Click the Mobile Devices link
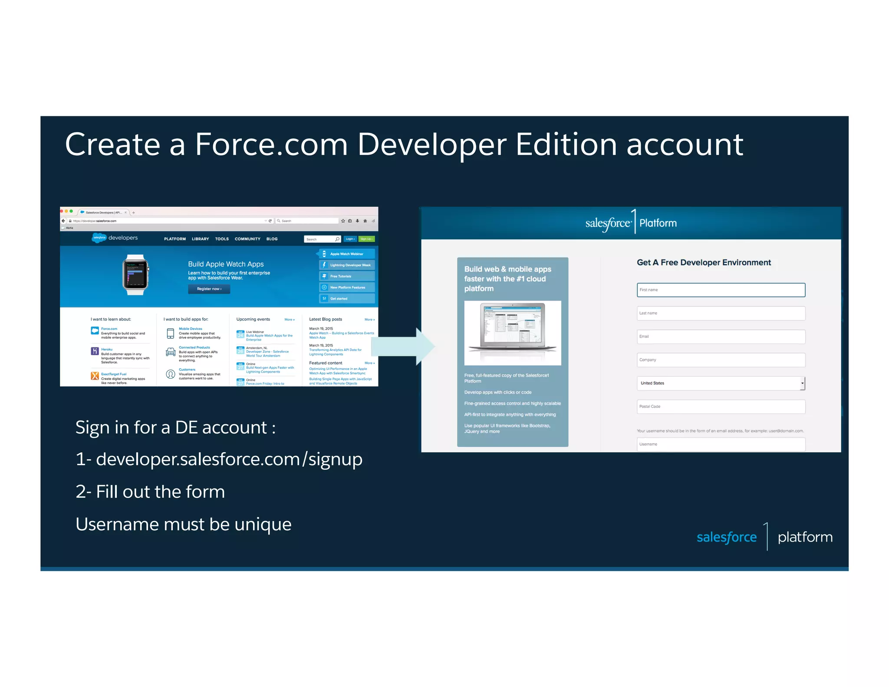889x687 pixels. (x=191, y=329)
